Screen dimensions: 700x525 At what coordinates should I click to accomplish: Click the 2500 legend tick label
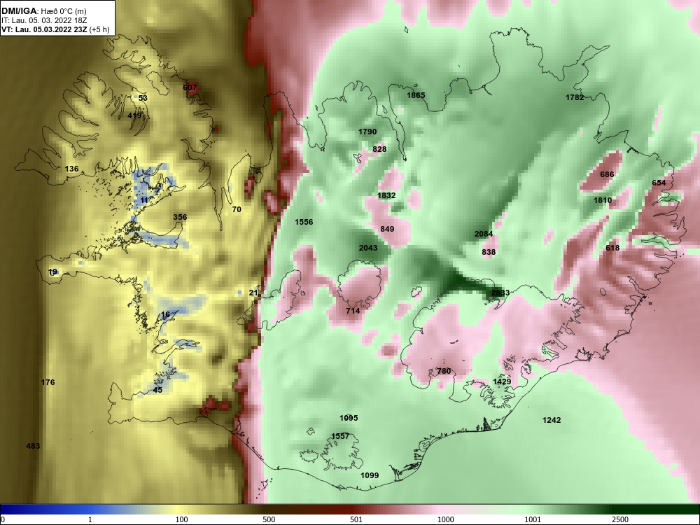620,519
